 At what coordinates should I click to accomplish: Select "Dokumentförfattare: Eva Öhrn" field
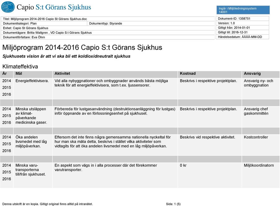coord(108,37)
